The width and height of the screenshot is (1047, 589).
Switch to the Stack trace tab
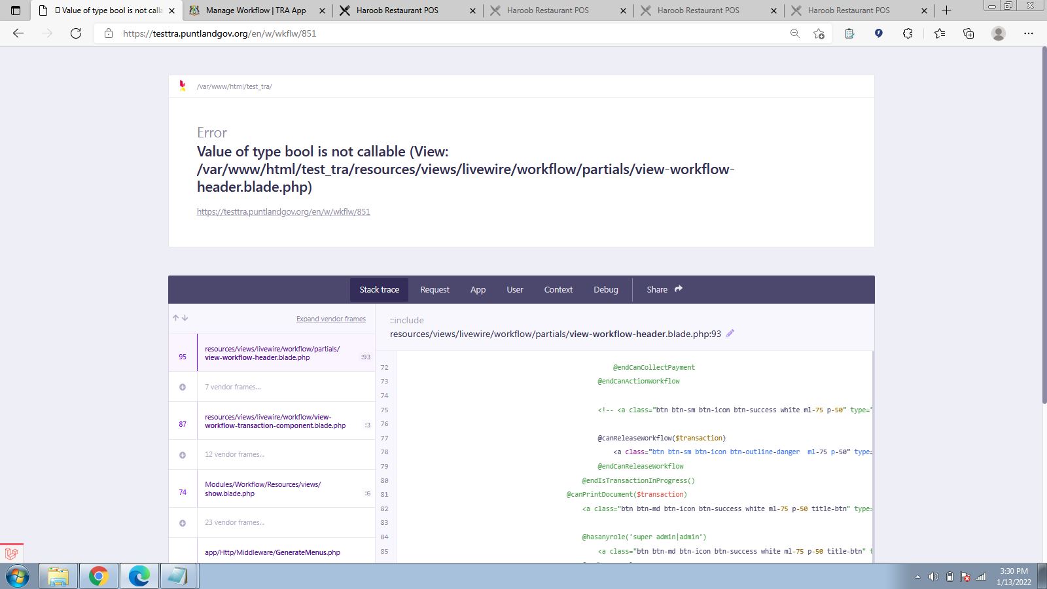coord(379,289)
